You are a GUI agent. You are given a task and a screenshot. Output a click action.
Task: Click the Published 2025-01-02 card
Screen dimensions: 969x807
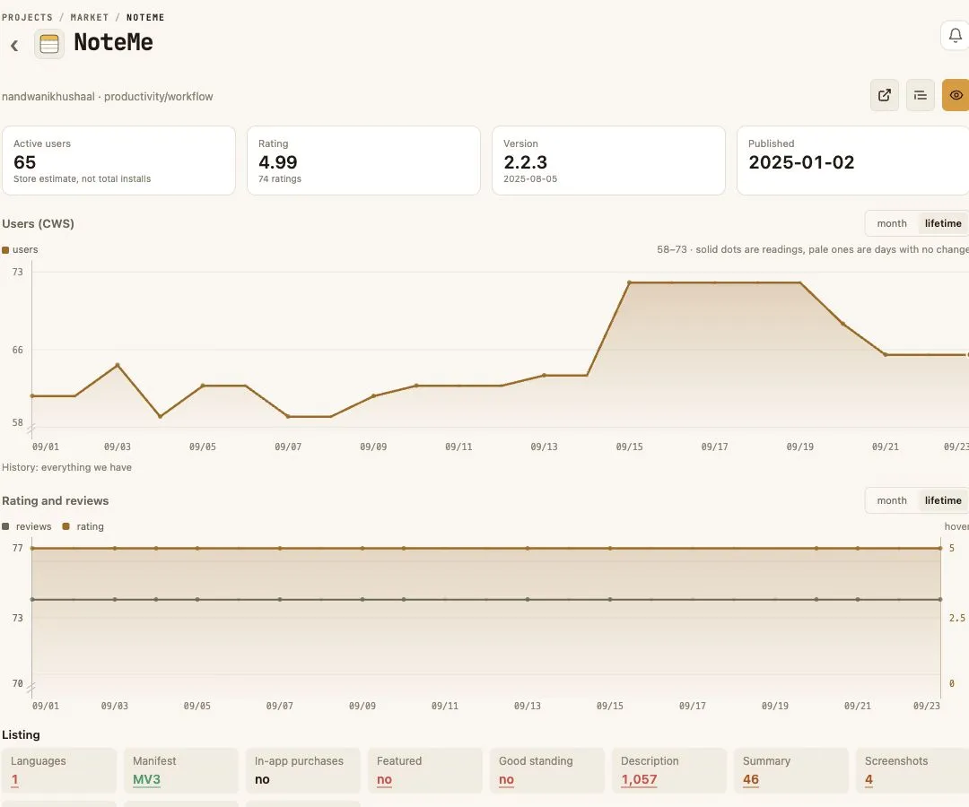(x=853, y=161)
